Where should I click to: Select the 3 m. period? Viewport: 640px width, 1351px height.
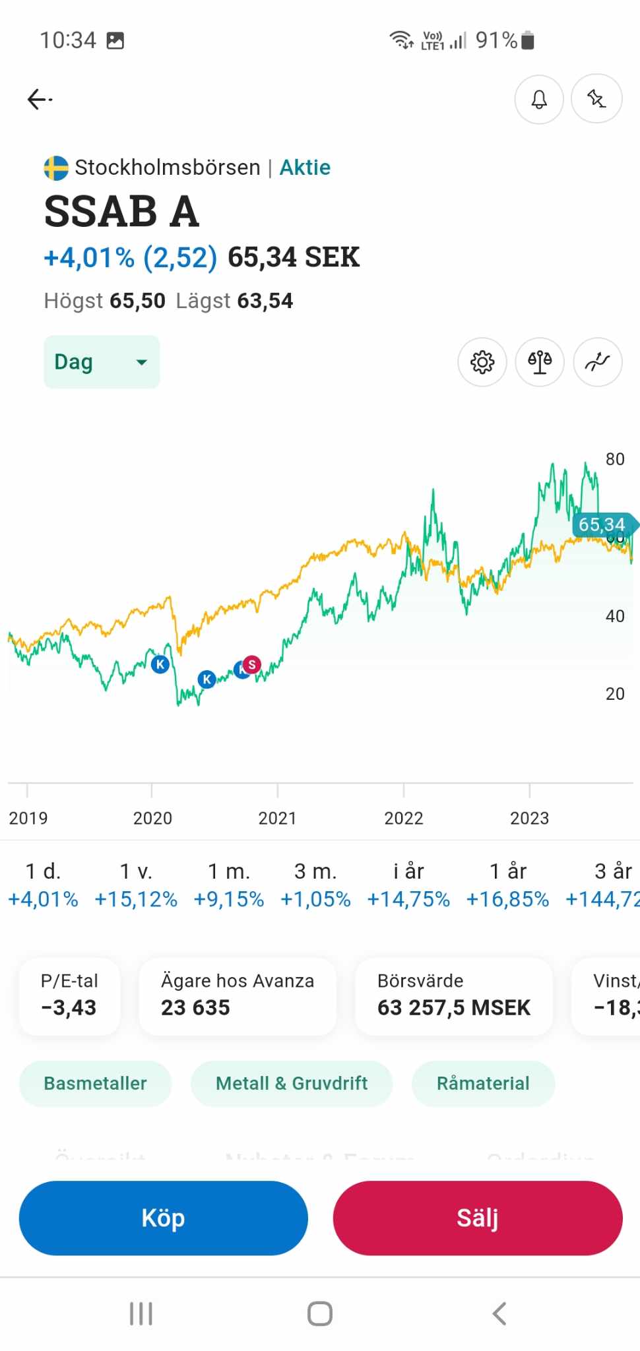tap(315, 885)
